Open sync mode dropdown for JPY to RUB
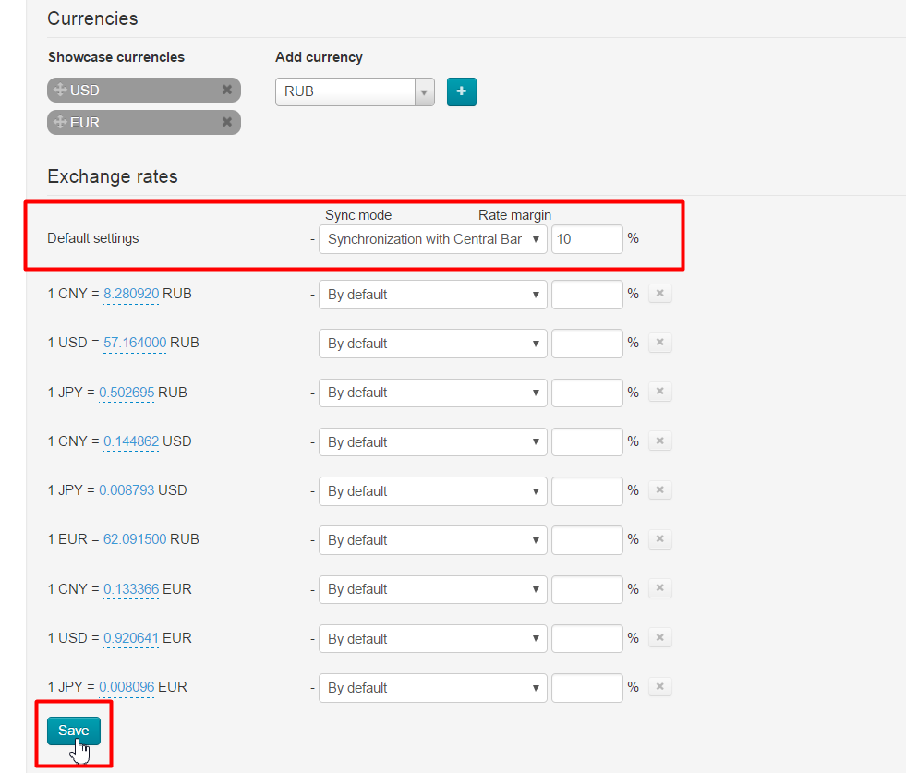The height and width of the screenshot is (773, 906). point(433,393)
